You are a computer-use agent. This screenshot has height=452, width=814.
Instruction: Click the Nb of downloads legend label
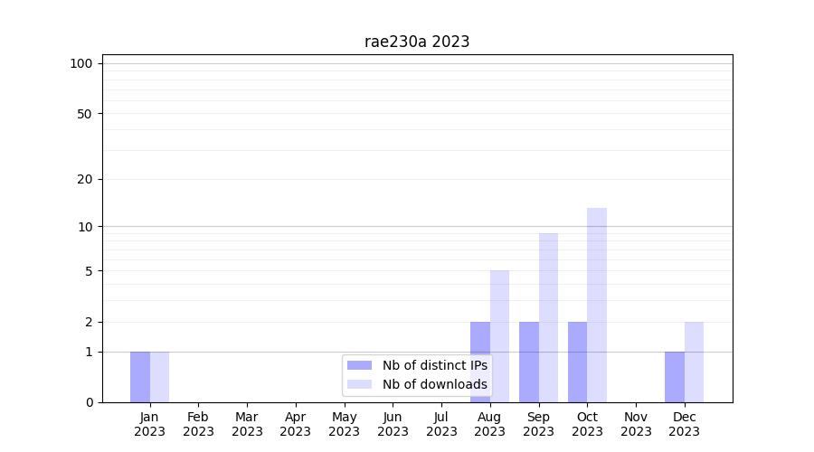435,384
